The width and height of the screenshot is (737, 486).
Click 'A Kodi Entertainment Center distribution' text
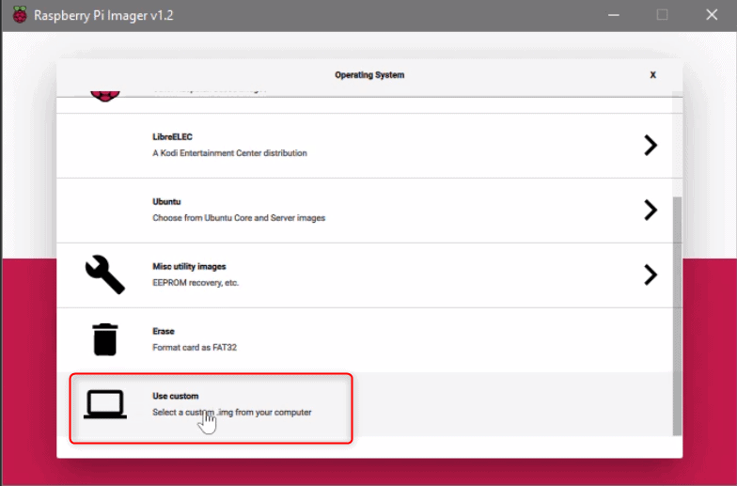[x=229, y=153]
